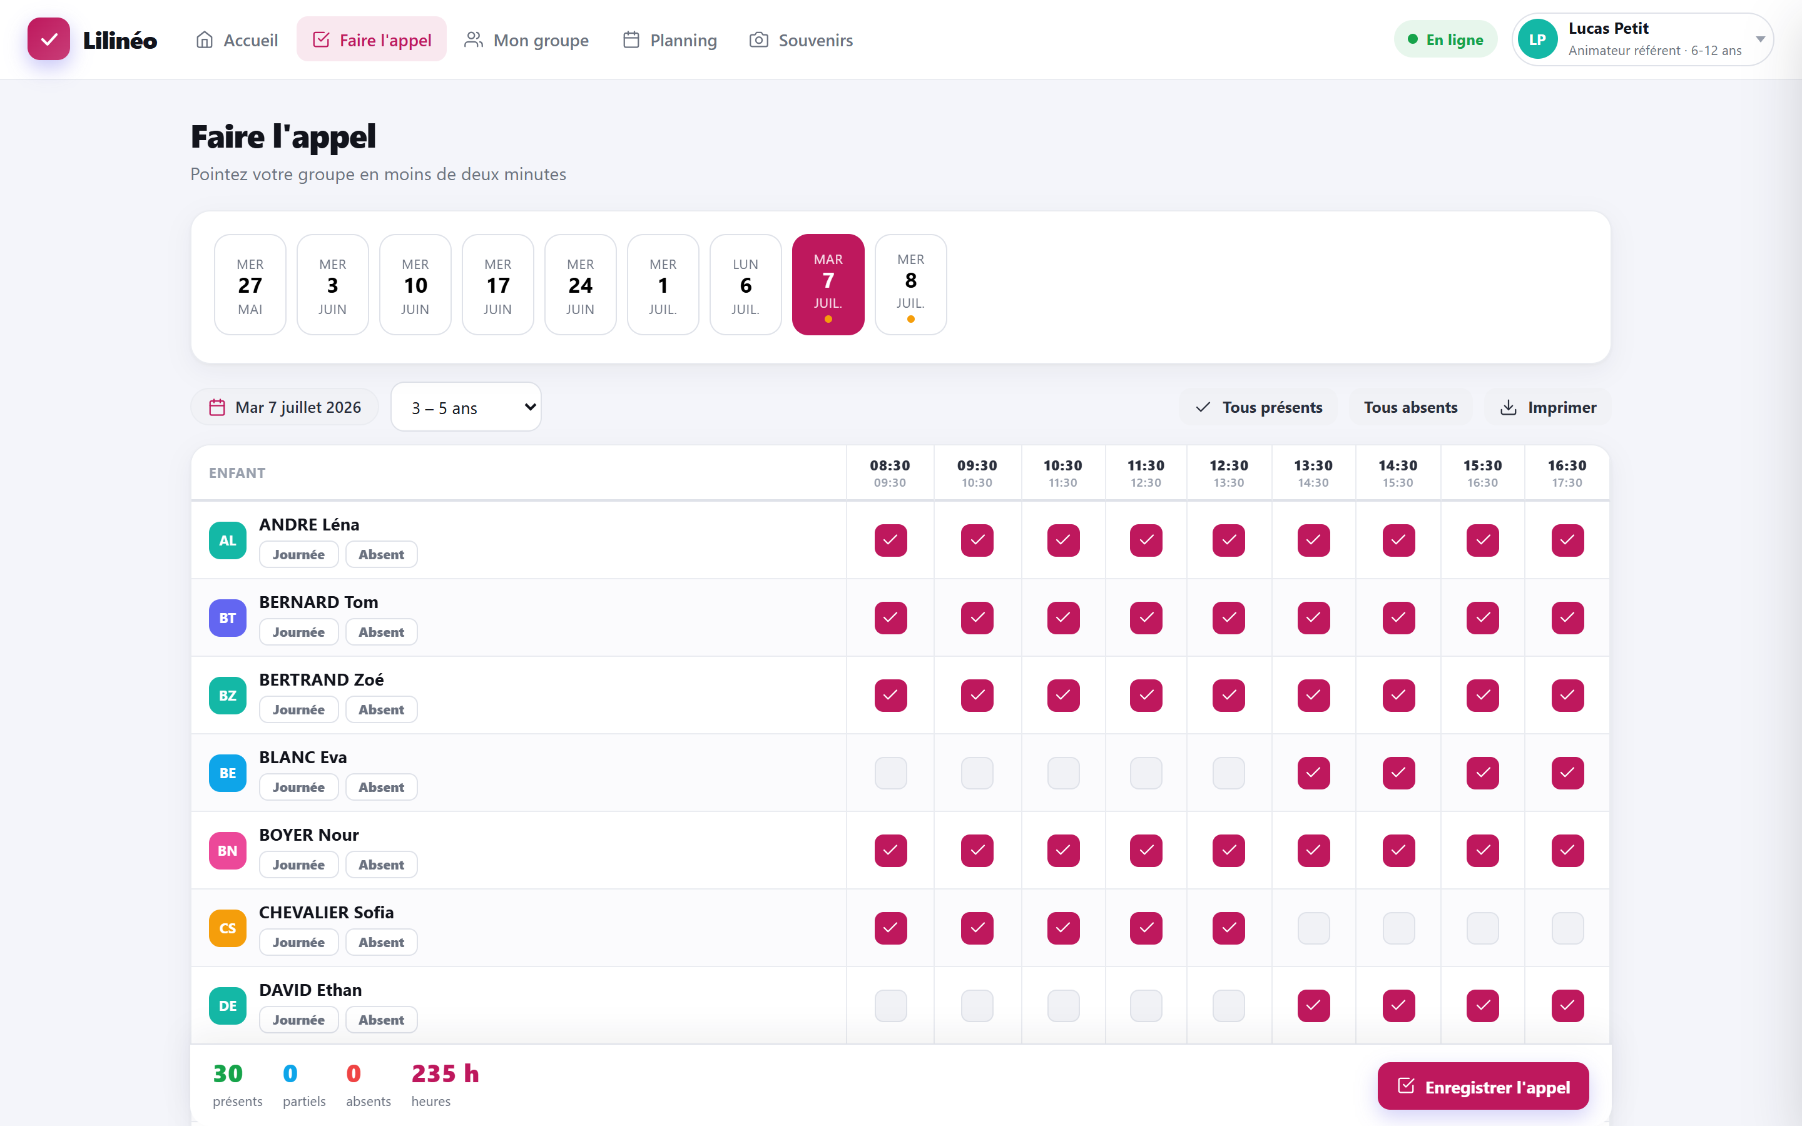Click the 13:30 time slot column header

[x=1313, y=473]
